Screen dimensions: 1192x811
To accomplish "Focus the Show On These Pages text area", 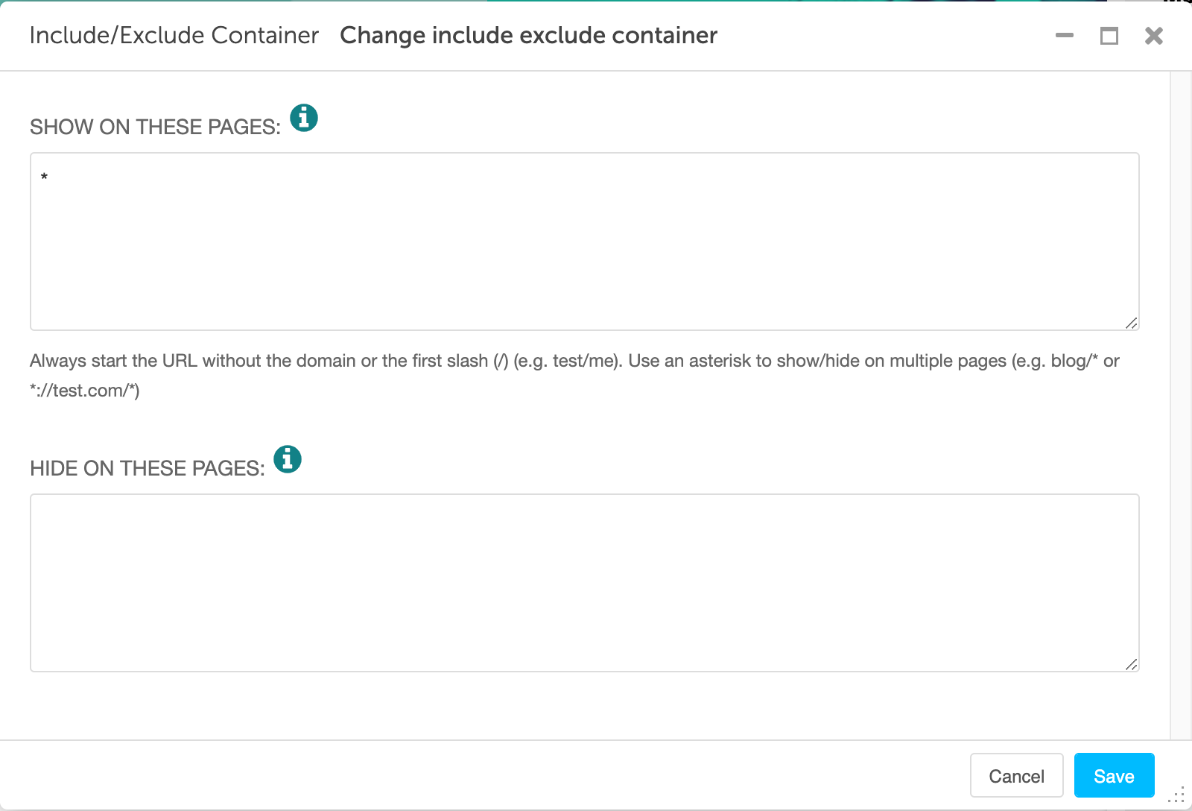I will (x=585, y=242).
